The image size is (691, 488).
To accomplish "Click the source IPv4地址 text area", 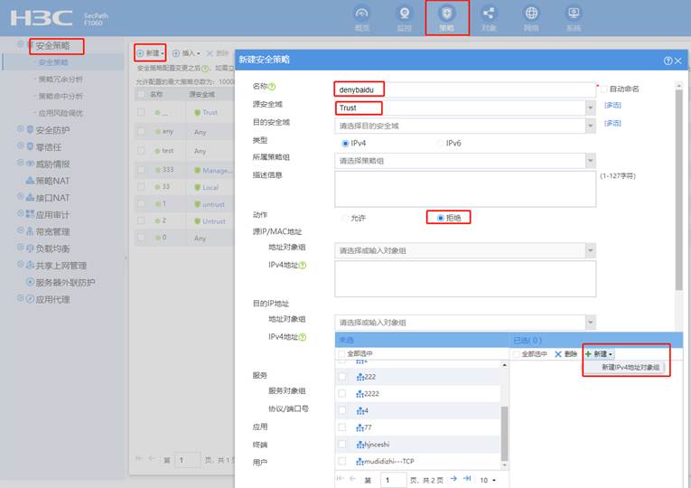I will 465,279.
